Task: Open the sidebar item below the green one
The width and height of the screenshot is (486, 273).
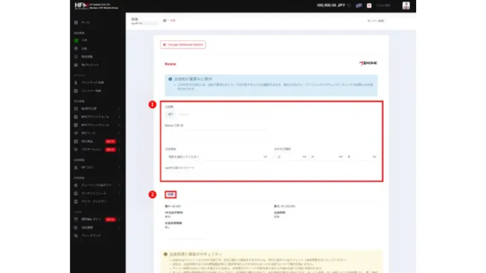Action: point(84,48)
